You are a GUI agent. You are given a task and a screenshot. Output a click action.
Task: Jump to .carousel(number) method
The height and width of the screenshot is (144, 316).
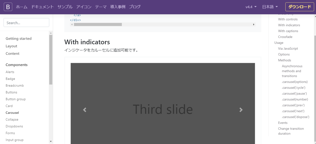pyautogui.click(x=295, y=99)
